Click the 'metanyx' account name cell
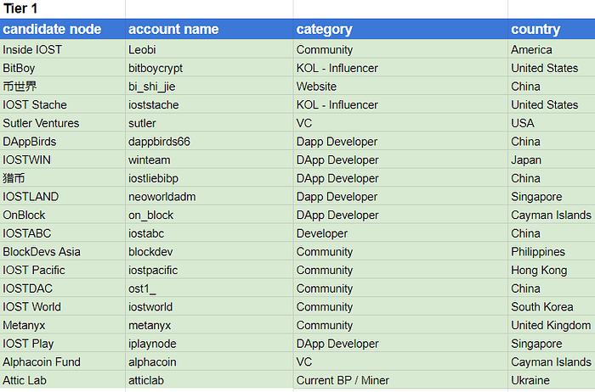 click(x=209, y=325)
